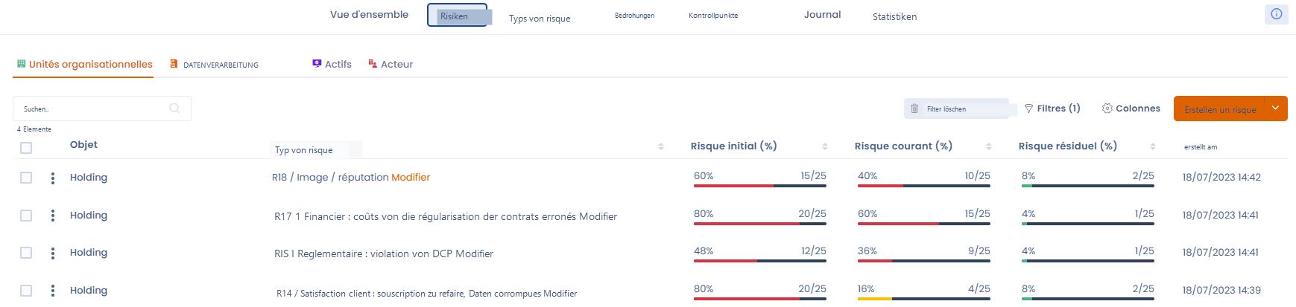Click the Filtres funnel icon
The image size is (1296, 307).
[1028, 109]
